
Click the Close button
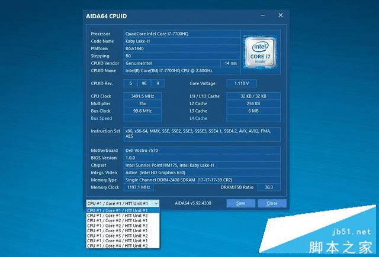click(272, 203)
